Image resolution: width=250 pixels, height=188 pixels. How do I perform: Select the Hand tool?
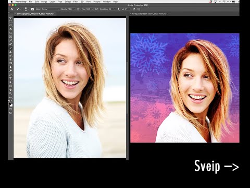point(10,90)
